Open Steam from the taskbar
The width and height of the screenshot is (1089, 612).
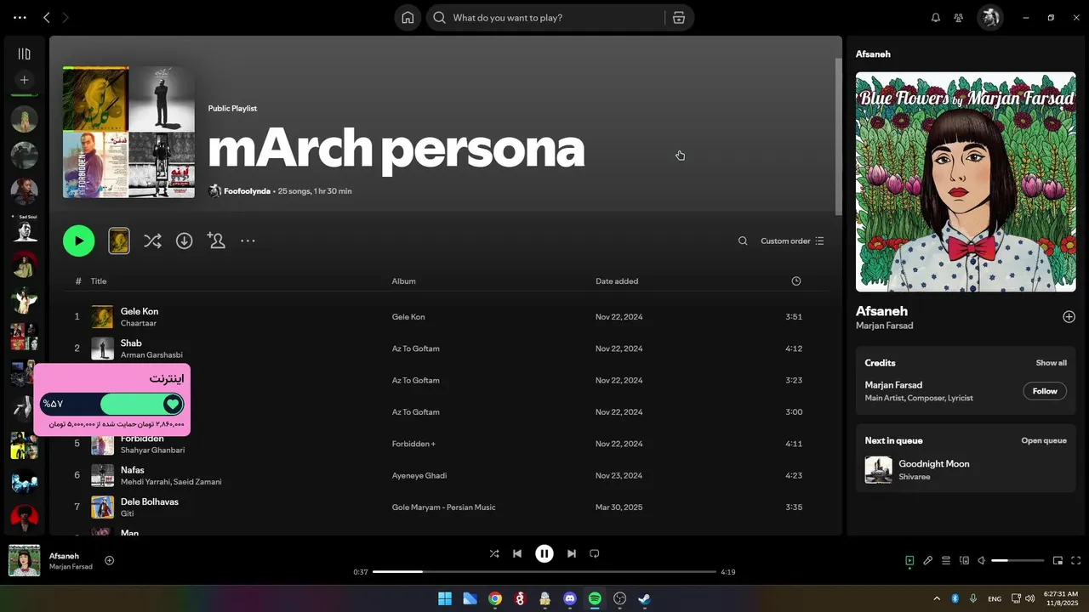click(645, 598)
